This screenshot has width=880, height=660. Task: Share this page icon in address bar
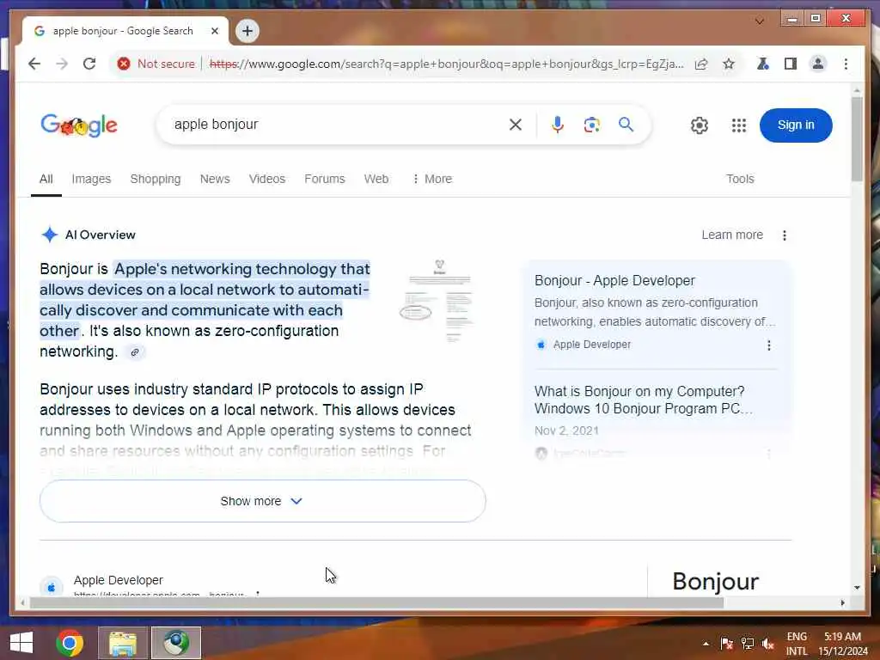point(701,64)
